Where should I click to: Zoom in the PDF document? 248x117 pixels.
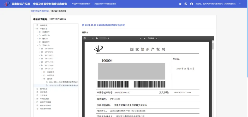pos(145,38)
